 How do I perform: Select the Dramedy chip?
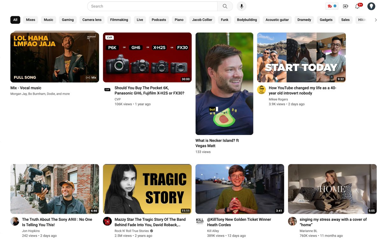pos(304,20)
